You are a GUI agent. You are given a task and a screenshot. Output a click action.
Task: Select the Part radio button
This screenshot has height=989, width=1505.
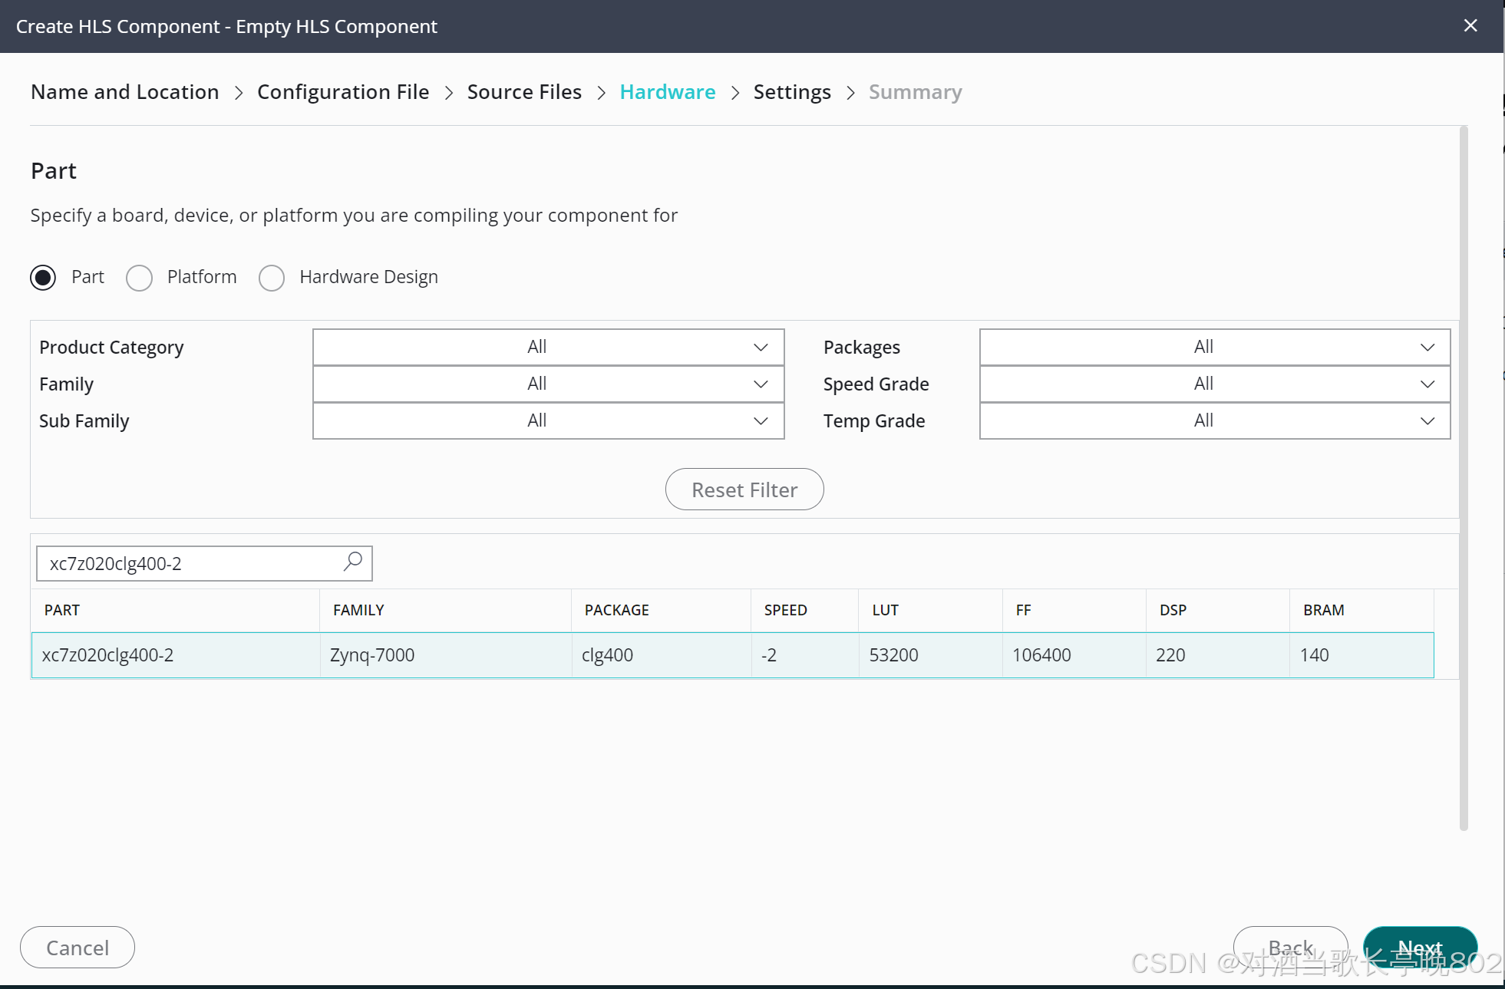tap(44, 277)
